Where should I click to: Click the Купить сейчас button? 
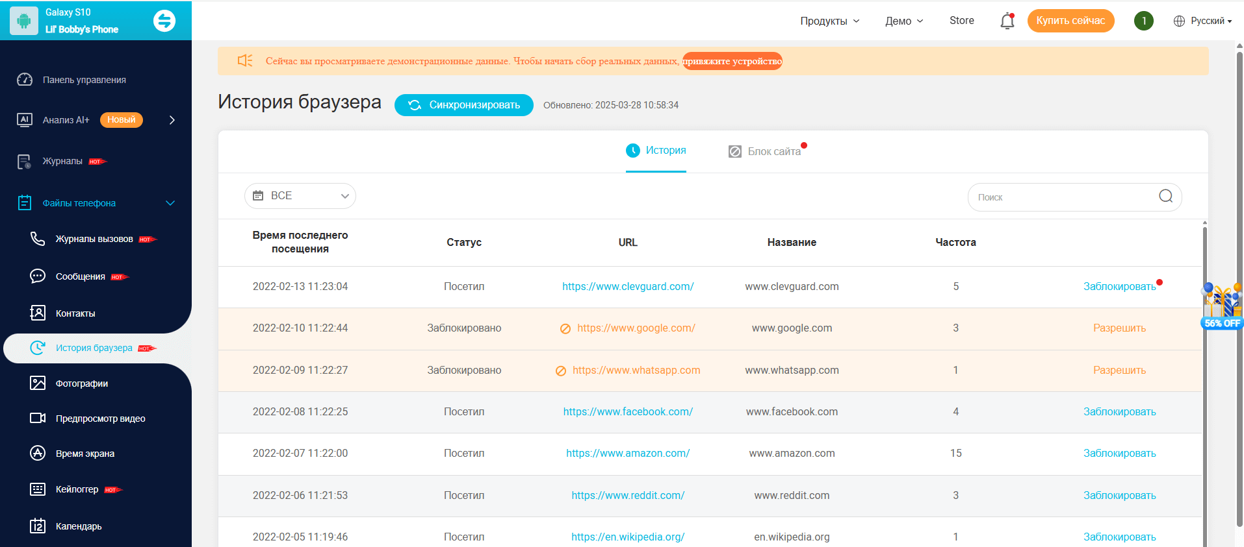[x=1070, y=21]
